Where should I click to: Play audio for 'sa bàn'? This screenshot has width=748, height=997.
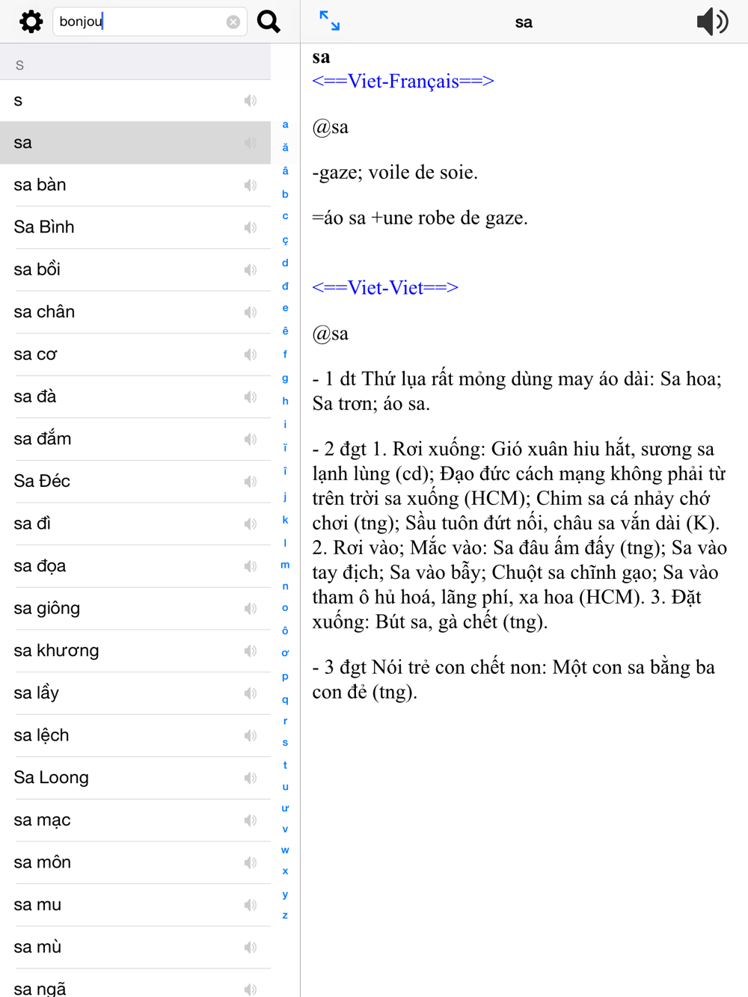pos(251,185)
